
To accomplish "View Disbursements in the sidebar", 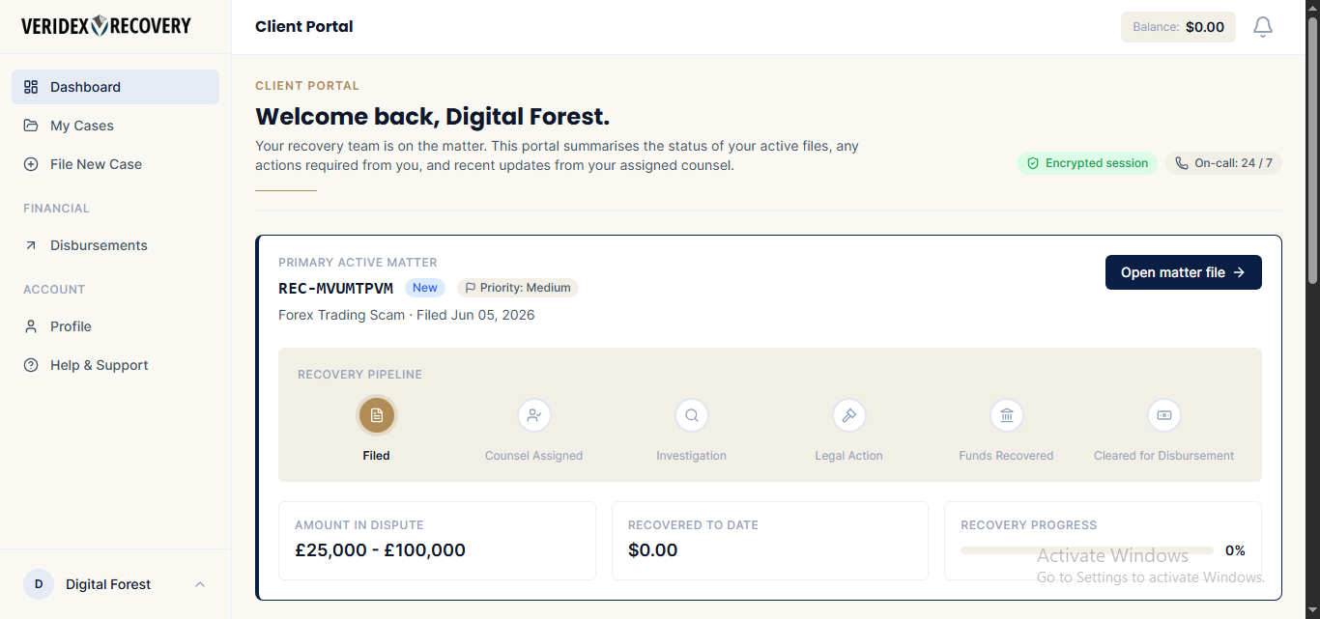I will pyautogui.click(x=115, y=245).
